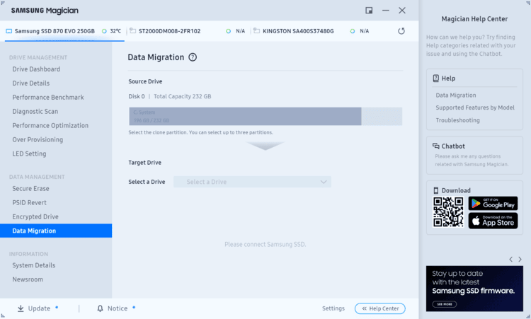The image size is (531, 319).
Task: Click the Update download arrow icon
Action: coord(21,308)
